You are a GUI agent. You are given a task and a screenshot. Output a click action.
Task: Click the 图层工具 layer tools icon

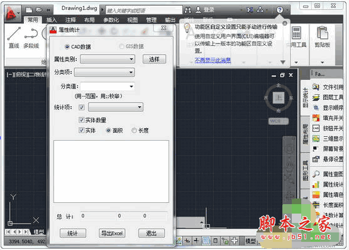tap(316, 97)
